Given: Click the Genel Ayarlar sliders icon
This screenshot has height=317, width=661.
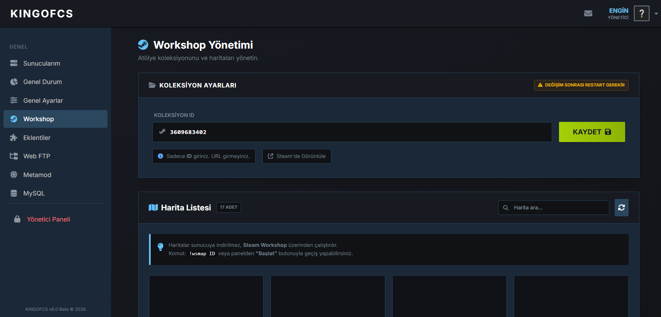Looking at the screenshot, I should pyautogui.click(x=14, y=100).
